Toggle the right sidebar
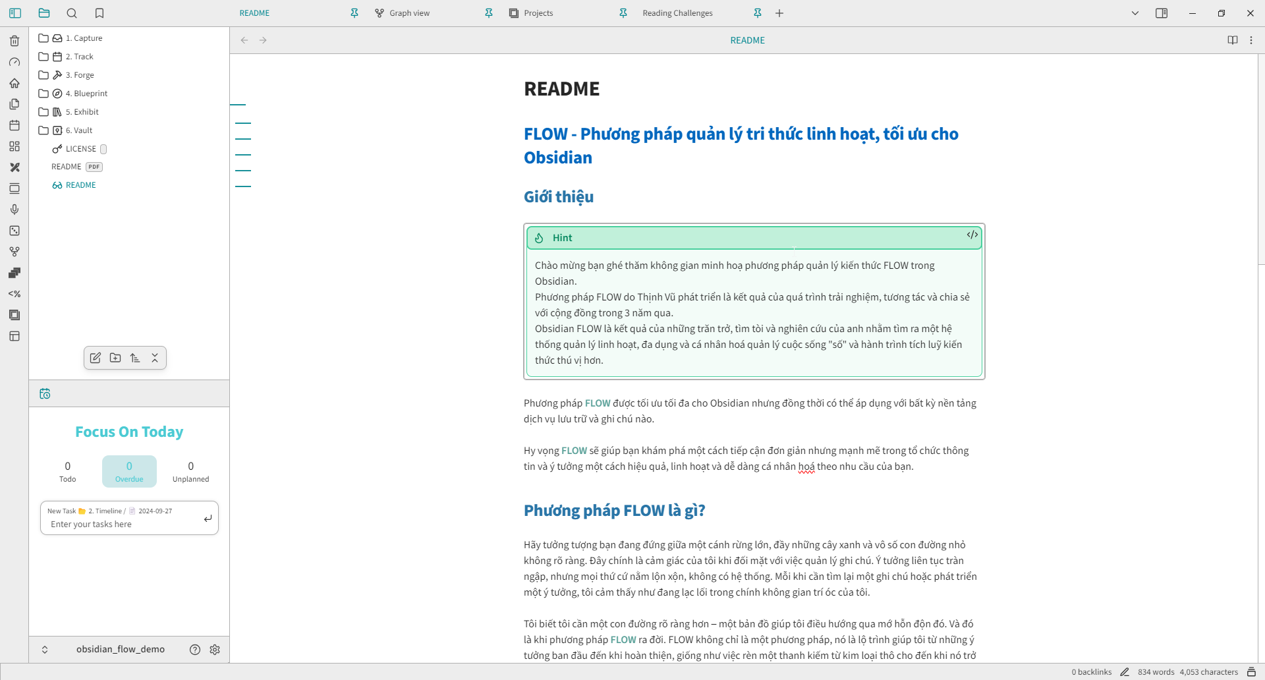This screenshot has height=680, width=1265. click(x=1162, y=13)
